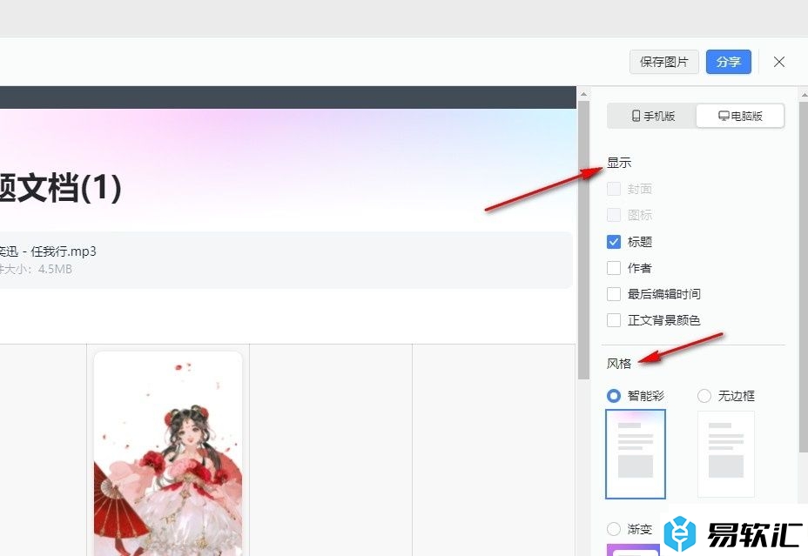Viewport: 808px width, 556px height.
Task: Select the 渐变 style radio button
Action: click(x=614, y=529)
